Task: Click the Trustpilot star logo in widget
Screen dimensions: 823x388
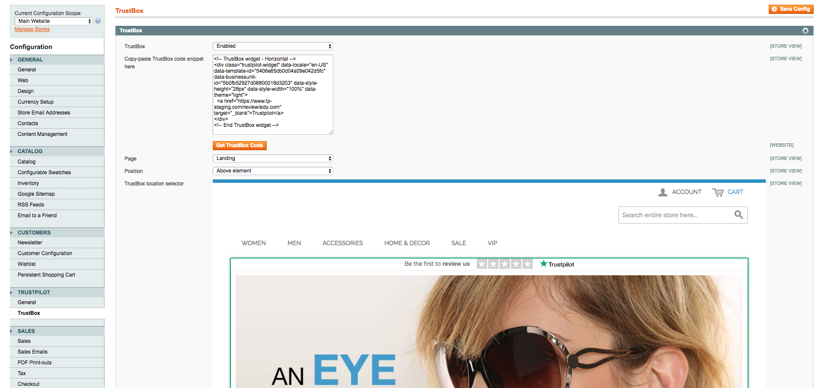Action: [x=543, y=264]
